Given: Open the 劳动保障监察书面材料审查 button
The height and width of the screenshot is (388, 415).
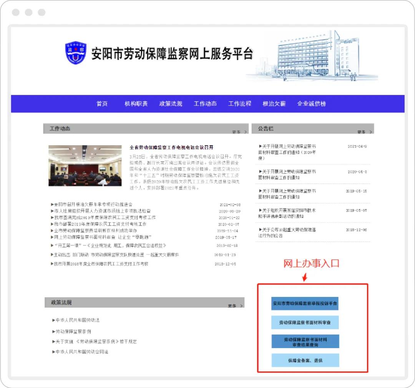Looking at the screenshot, I should coord(305,323).
